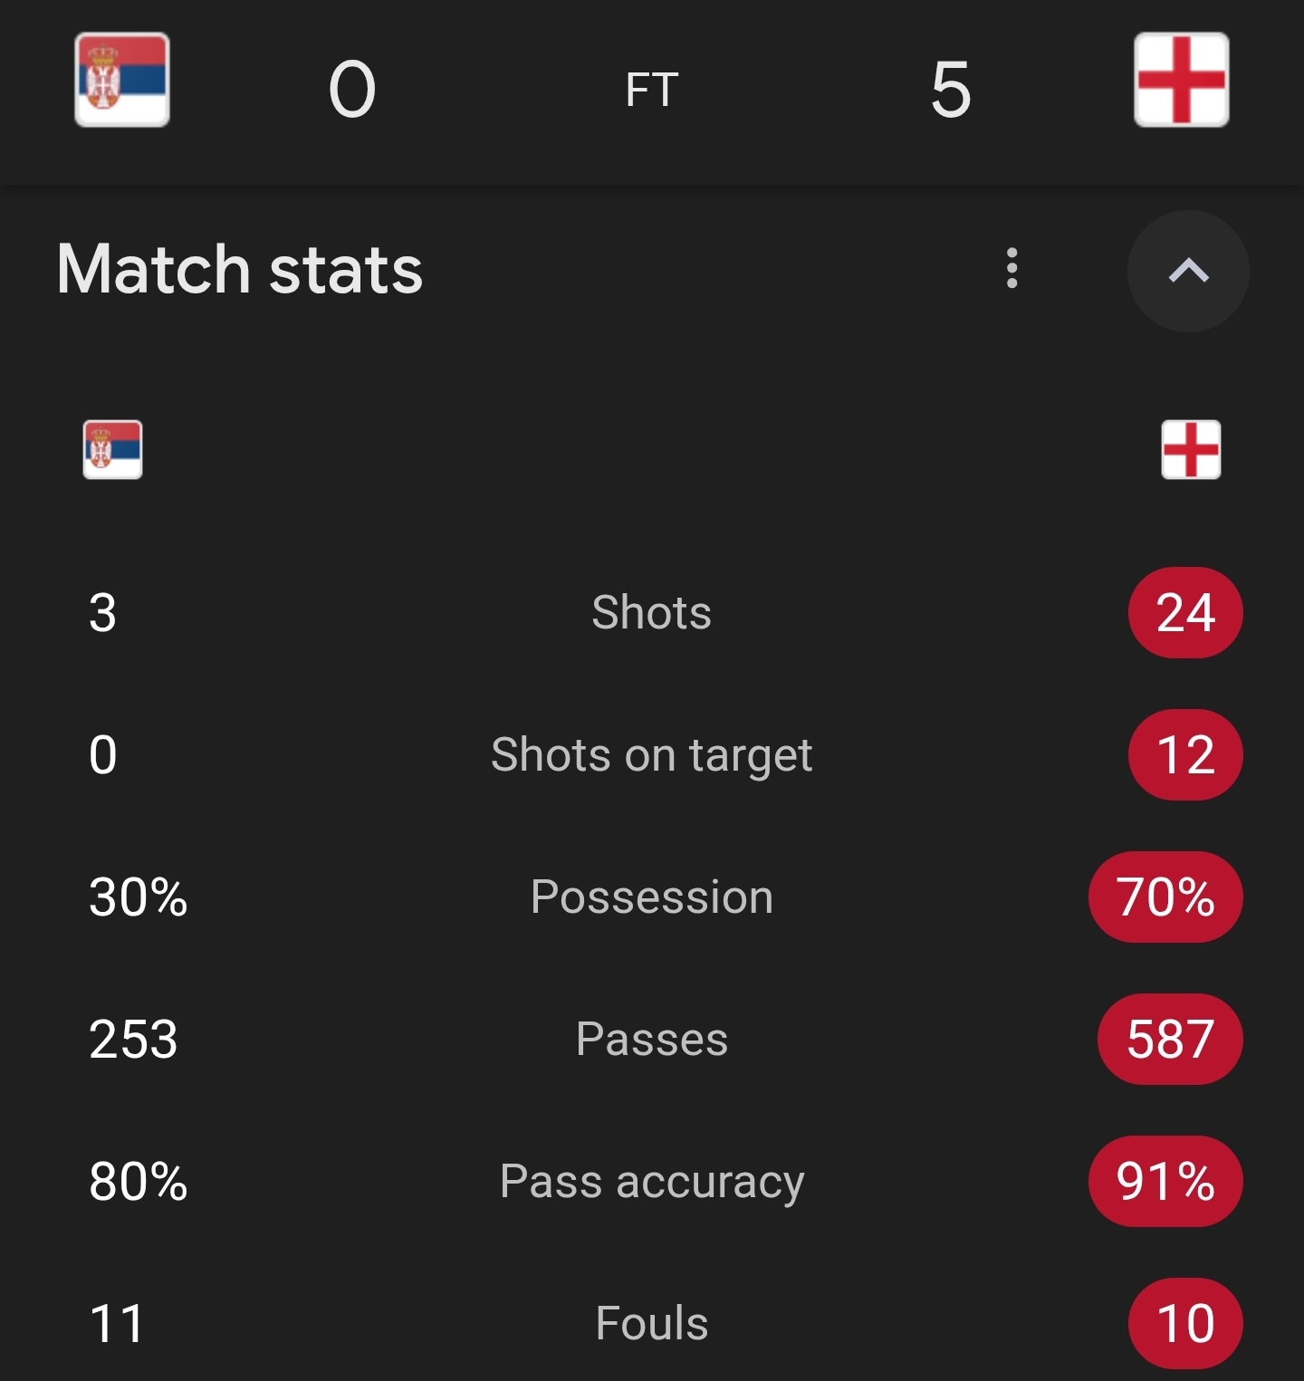Viewport: 1304px width, 1381px height.
Task: Click the red 24 shots badge
Action: [x=1185, y=613]
